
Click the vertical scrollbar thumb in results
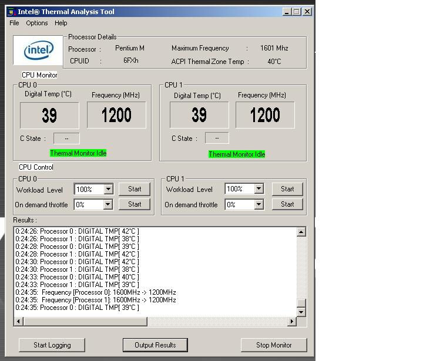tap(301, 303)
